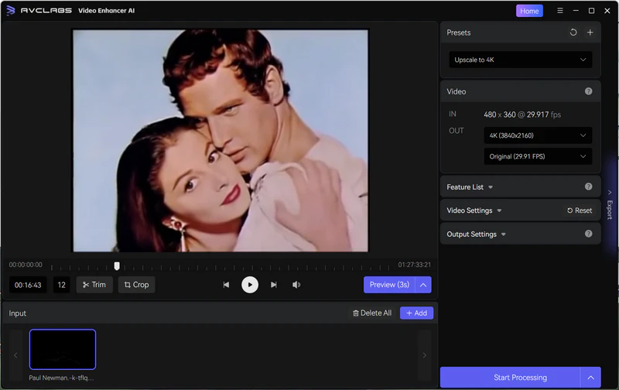Open the Video section help icon
This screenshot has width=619, height=390.
[x=589, y=91]
